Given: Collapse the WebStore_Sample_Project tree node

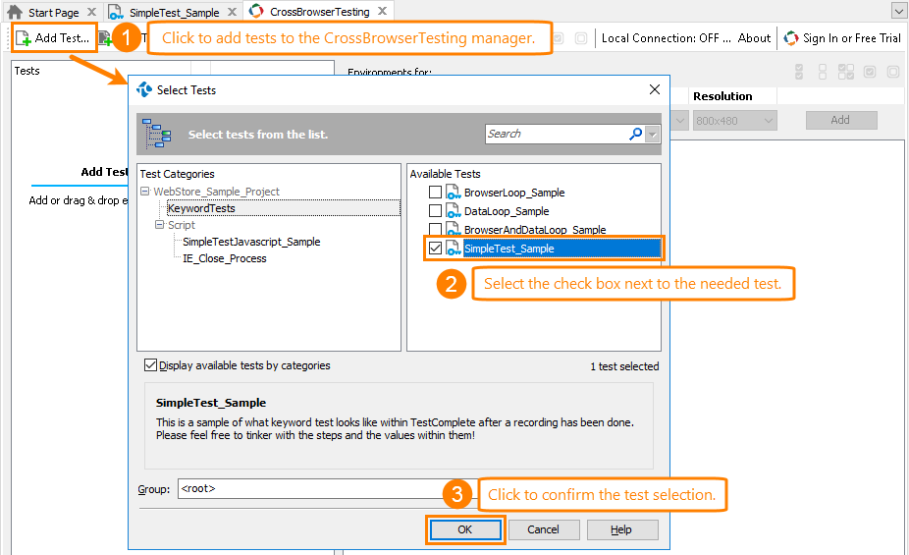Looking at the screenshot, I should 145,192.
